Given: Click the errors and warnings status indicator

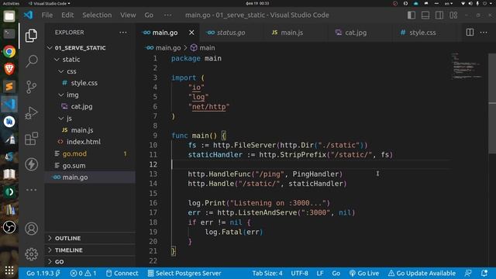Looking at the screenshot, I should [x=83, y=273].
